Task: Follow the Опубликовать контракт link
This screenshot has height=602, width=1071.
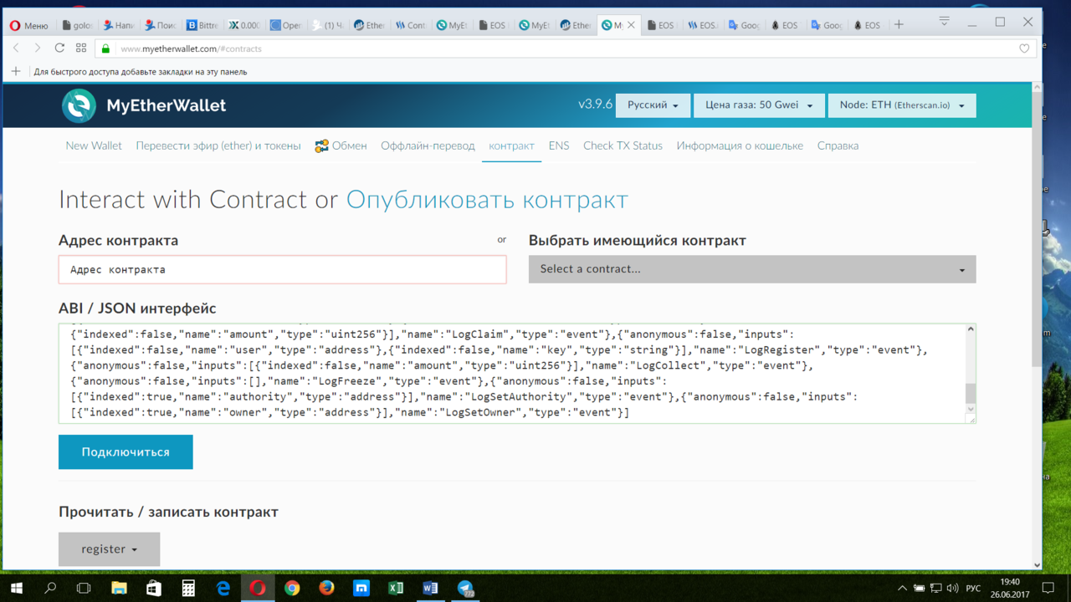Action: tap(487, 200)
